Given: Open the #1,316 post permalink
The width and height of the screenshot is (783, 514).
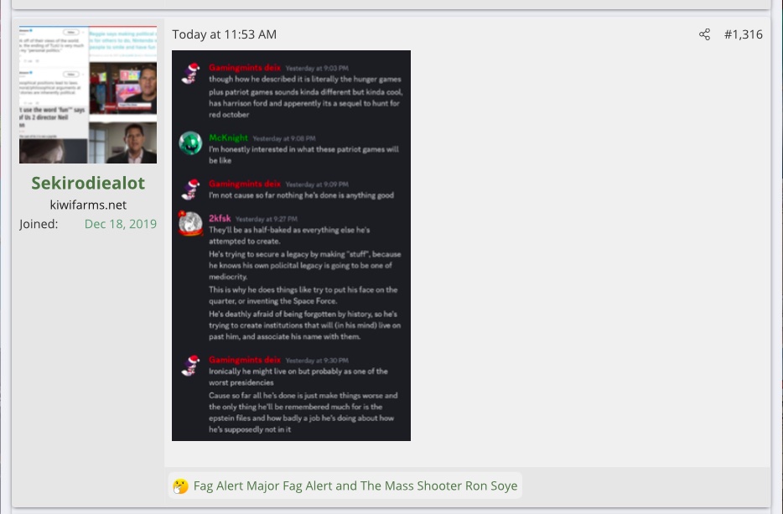Looking at the screenshot, I should pos(743,34).
